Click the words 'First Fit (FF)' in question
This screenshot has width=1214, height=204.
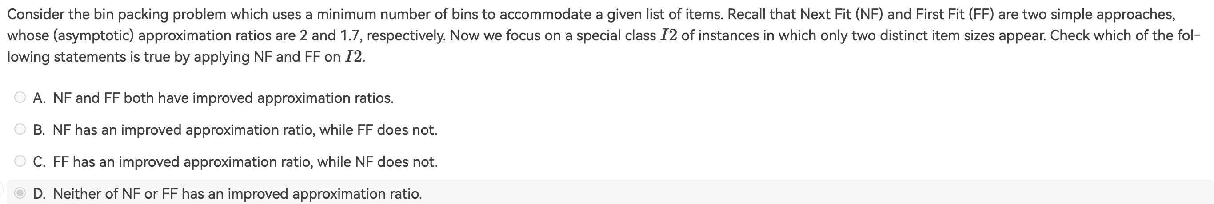point(955,14)
